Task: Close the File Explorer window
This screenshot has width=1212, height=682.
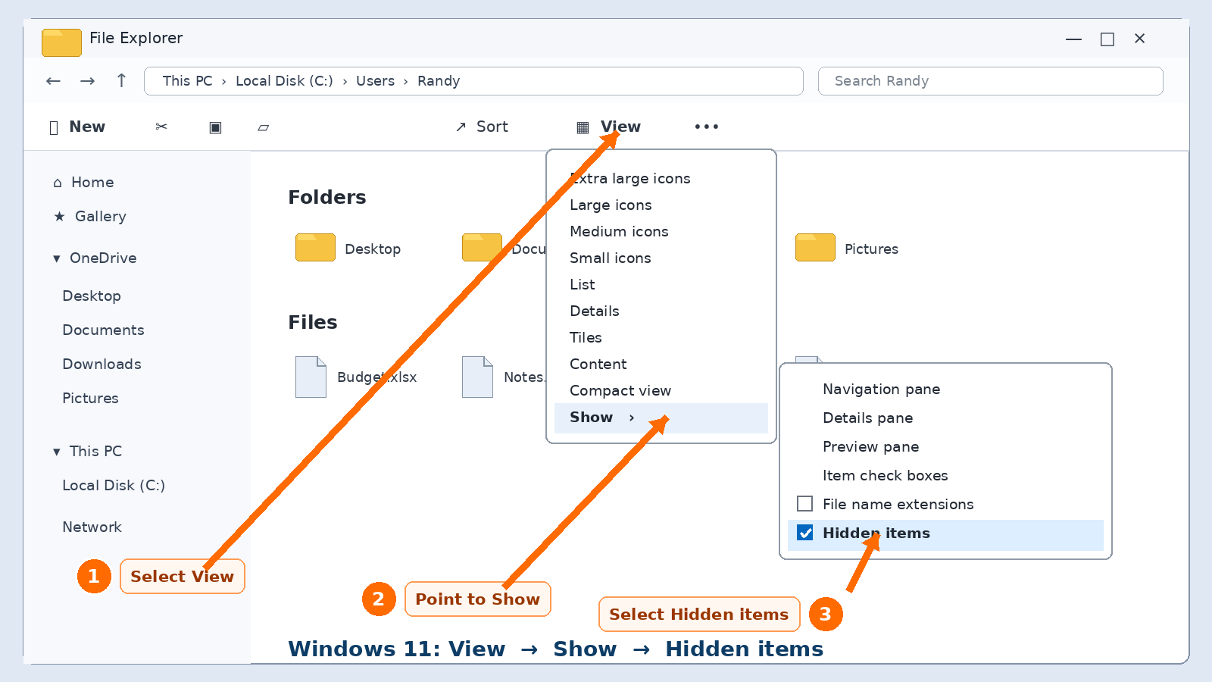Action: click(1139, 39)
